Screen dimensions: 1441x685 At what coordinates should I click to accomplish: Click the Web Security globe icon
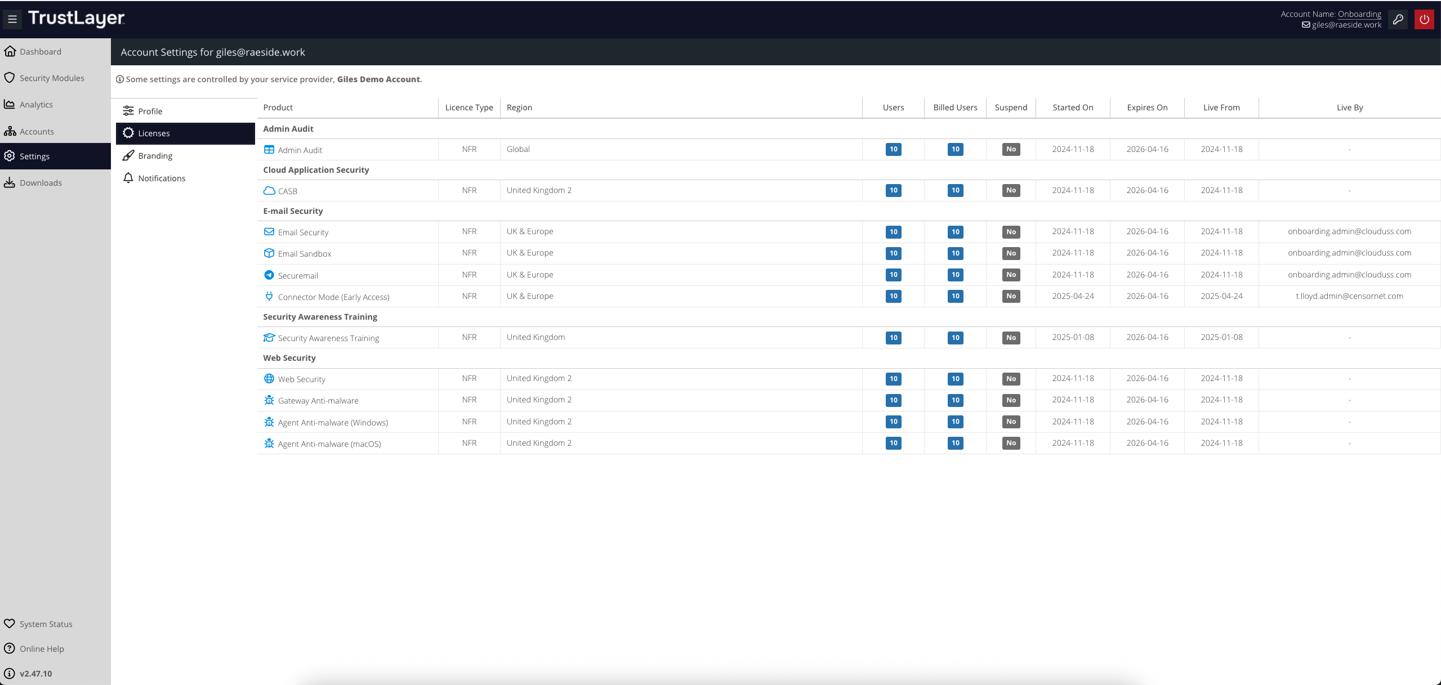269,379
